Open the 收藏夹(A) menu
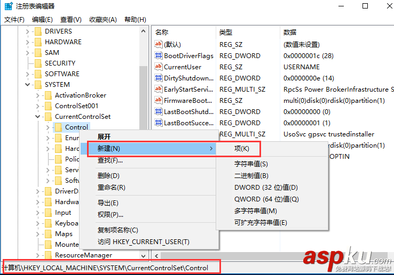Screen dimensions: 394x275 103,20
